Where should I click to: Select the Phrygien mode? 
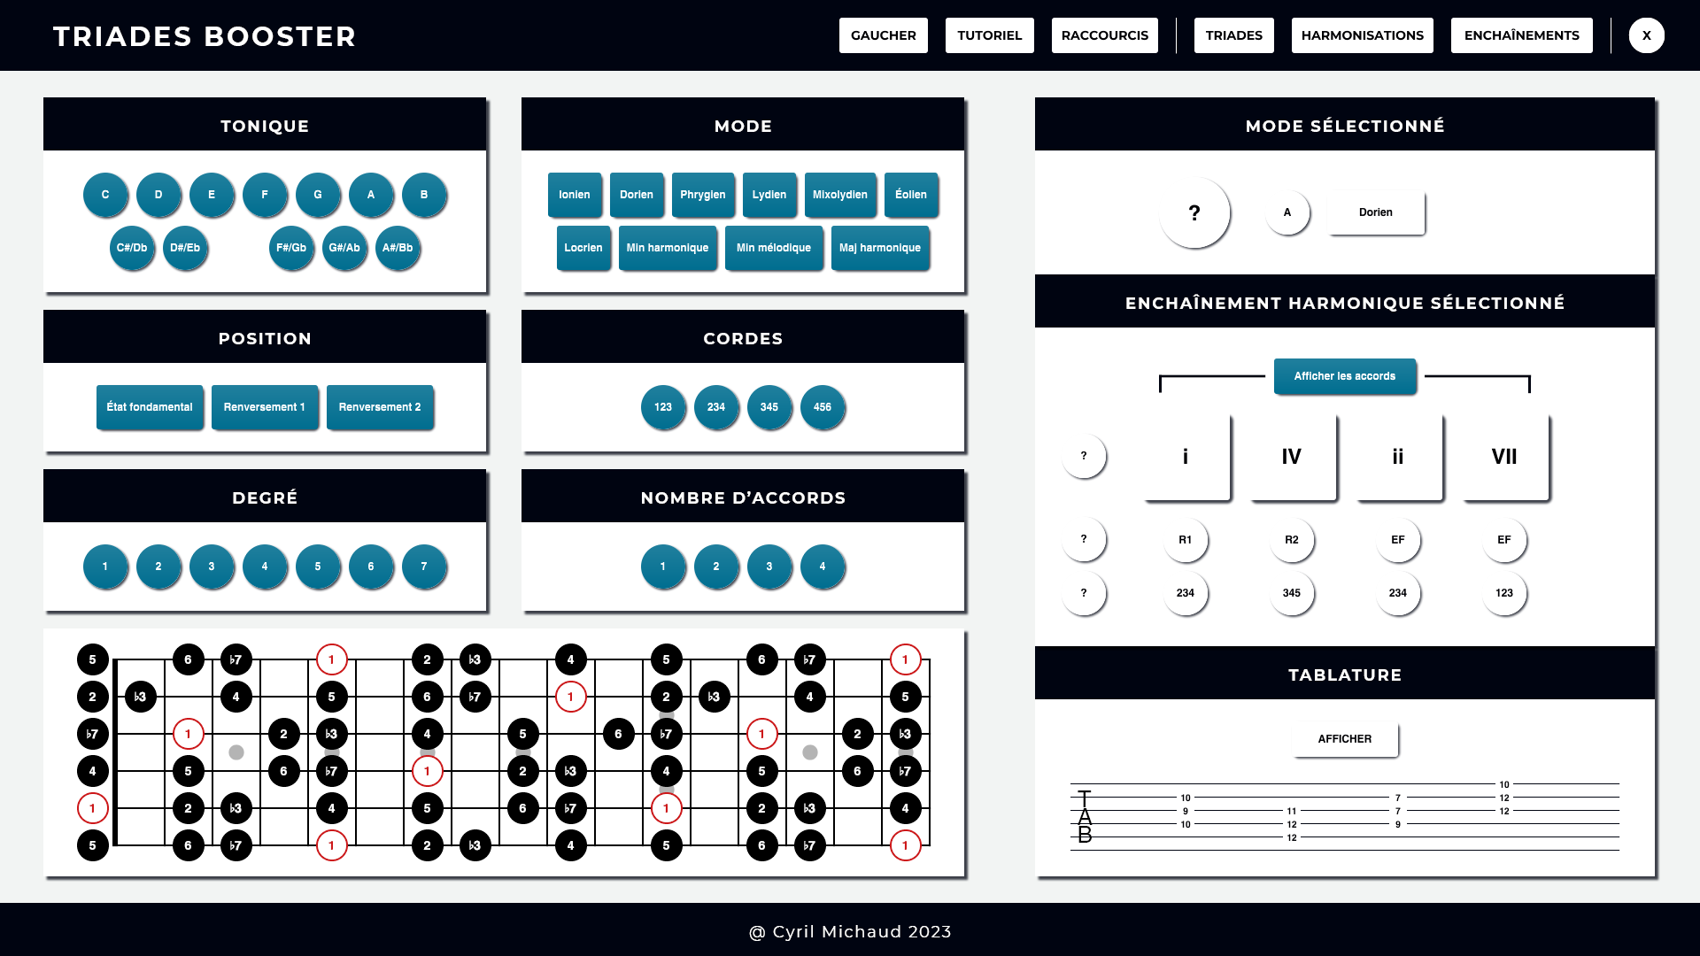click(702, 195)
